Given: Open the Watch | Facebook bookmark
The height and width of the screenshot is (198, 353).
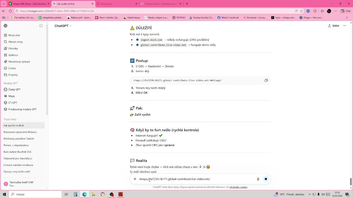Looking at the screenshot, I should pos(228,18).
